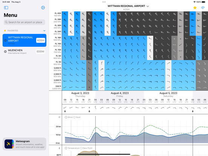The height and width of the screenshot is (156, 208).
Task: Open the Meteogram app promotion banner
Action: pyautogui.click(x=24, y=144)
